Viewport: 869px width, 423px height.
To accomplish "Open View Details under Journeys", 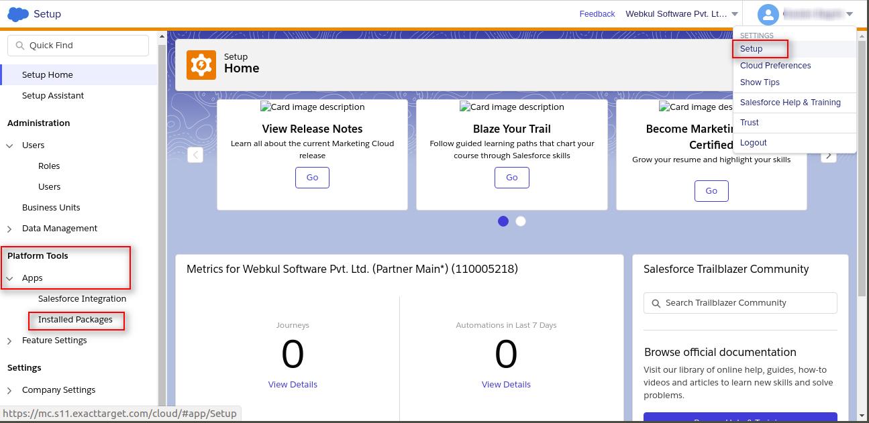I will click(x=293, y=385).
